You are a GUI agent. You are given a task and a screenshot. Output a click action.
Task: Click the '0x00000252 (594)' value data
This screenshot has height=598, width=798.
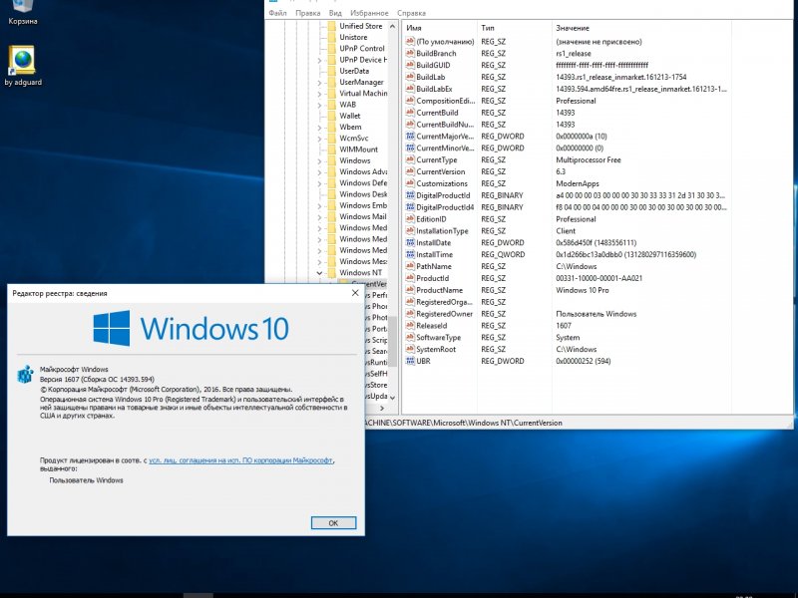click(584, 361)
